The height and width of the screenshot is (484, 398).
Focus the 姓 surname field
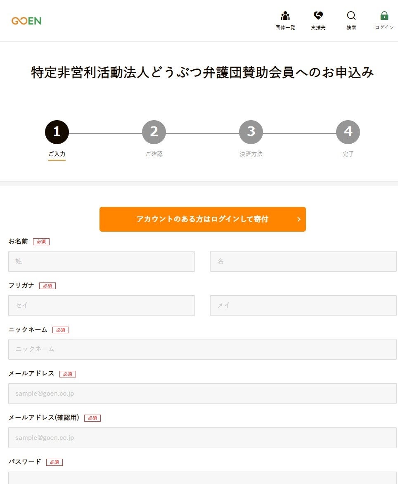102,261
